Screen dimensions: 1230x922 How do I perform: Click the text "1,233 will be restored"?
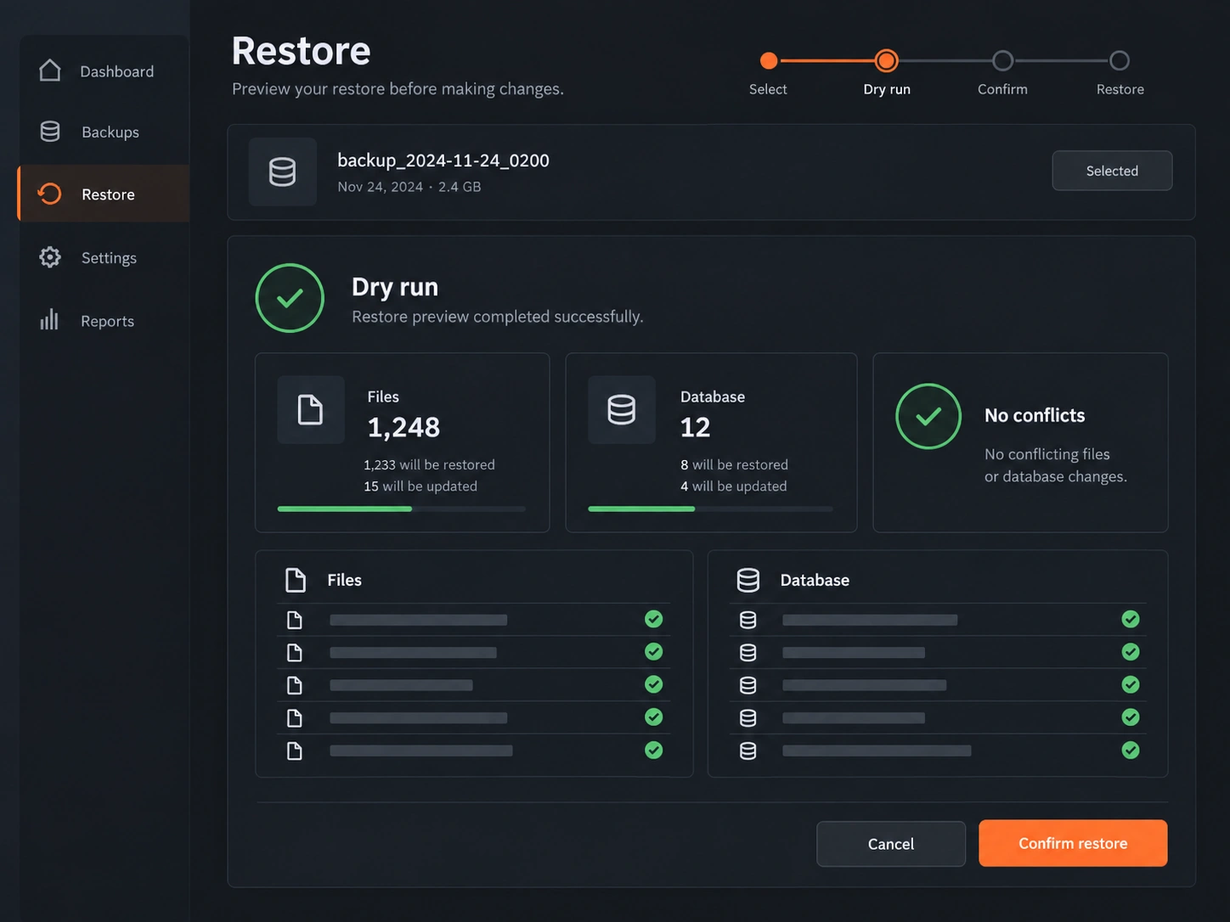point(429,464)
